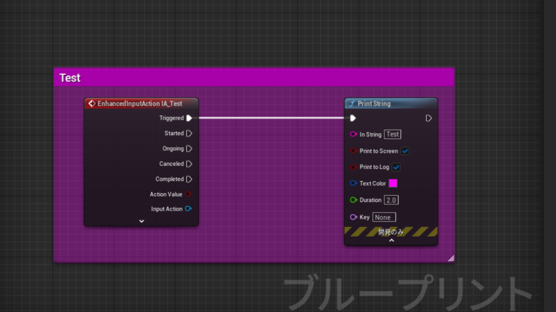Click the Started execution pin
556x312 pixels.
pyautogui.click(x=189, y=133)
